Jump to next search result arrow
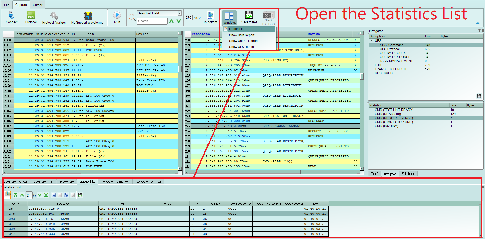Screen dimensions: 485x239 (x=179, y=21)
